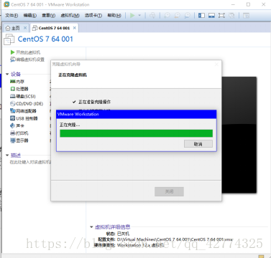Screen dimensions: 271x258
Task: Collapse the 描述 description section
Action: point(7,156)
